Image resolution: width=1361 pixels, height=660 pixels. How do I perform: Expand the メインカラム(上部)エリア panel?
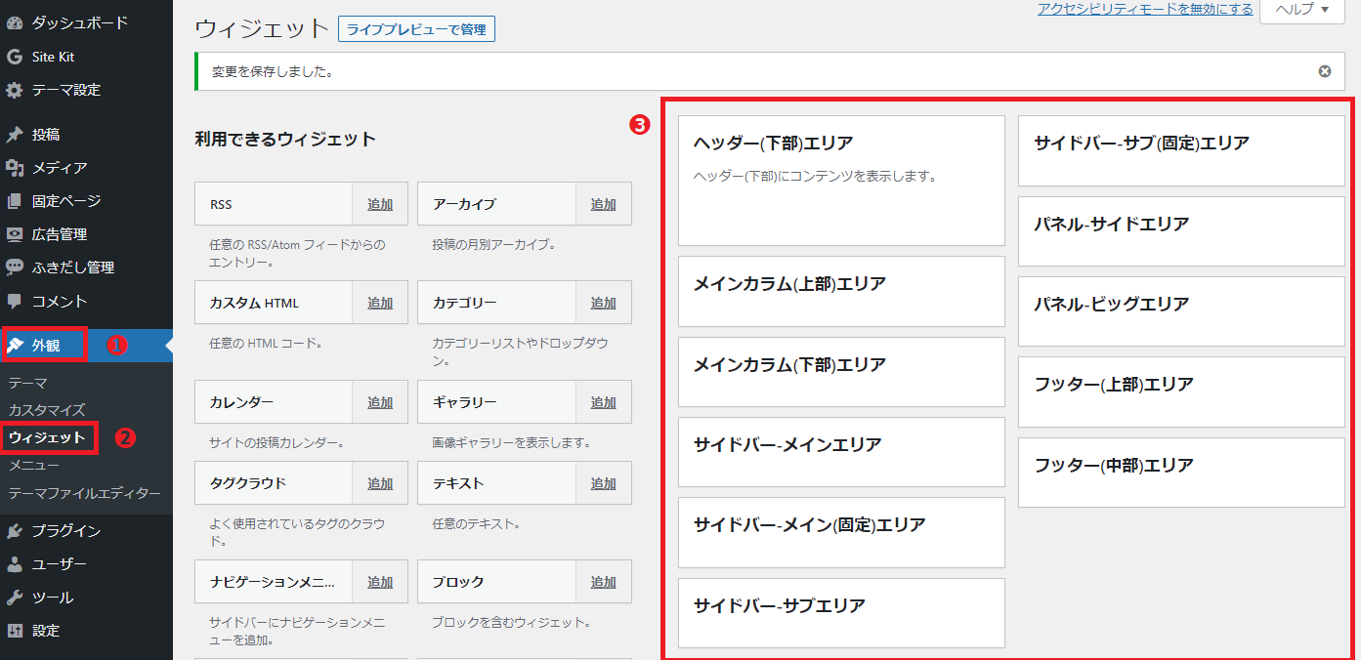[840, 285]
